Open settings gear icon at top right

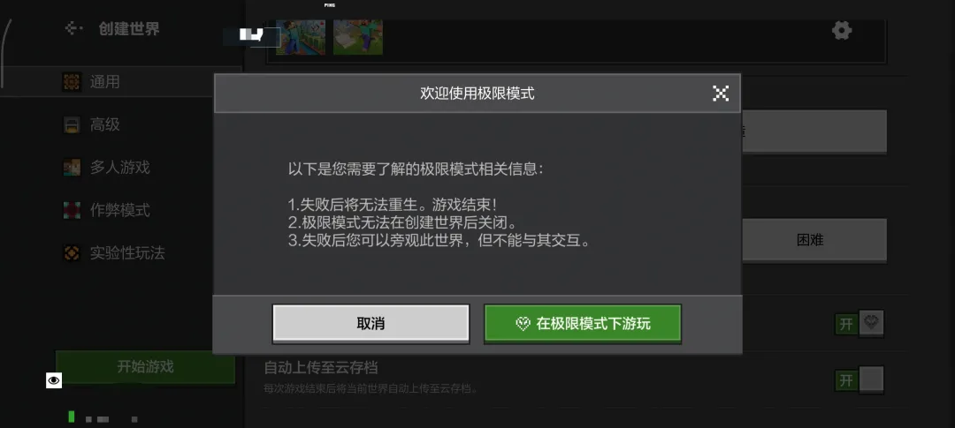842,30
